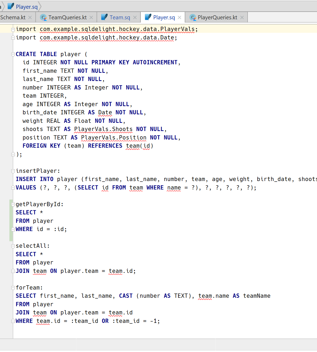Click the Kotlin icon on the PlayerQueries.kt tab
The image size is (317, 352).
coord(193,17)
